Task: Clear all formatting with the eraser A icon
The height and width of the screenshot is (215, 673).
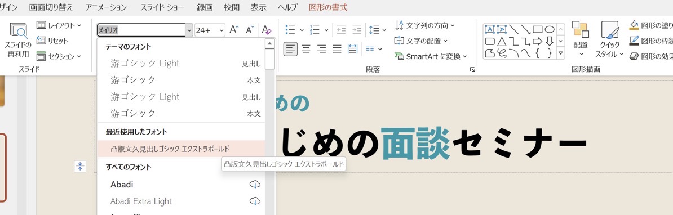Action: point(267,30)
